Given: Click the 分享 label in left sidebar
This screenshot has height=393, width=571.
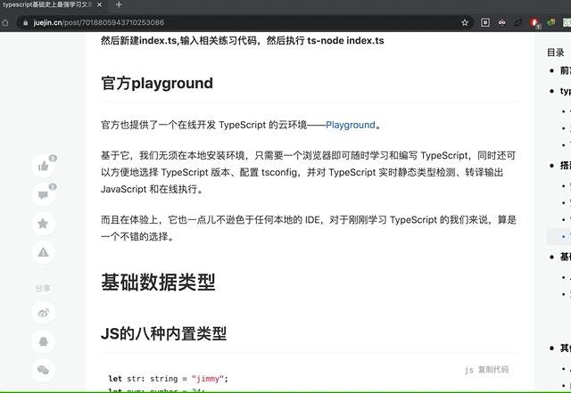Looking at the screenshot, I should (43, 289).
